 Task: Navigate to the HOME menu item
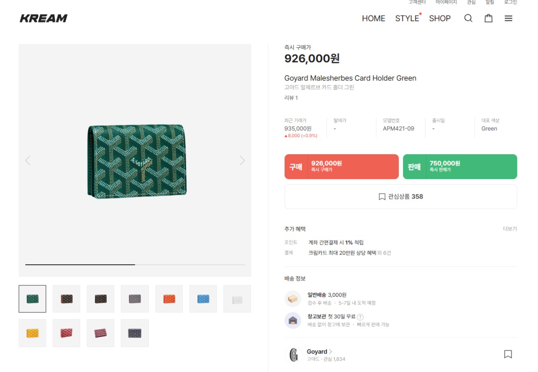(x=373, y=18)
